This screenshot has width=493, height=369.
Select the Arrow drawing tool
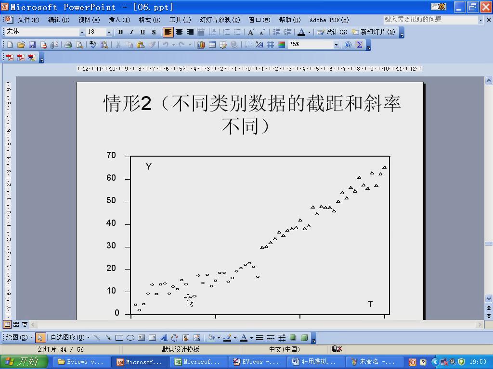[x=108, y=338]
